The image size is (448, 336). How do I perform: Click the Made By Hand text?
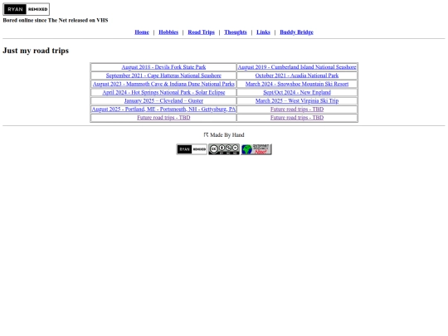click(227, 135)
